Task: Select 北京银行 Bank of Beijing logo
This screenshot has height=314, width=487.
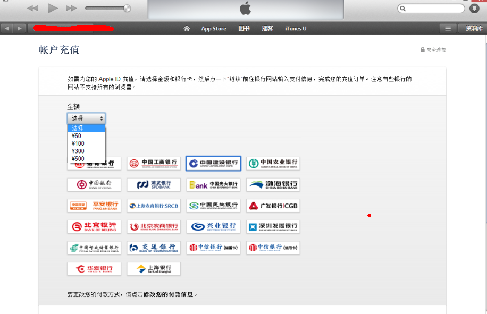Action: [x=94, y=227]
